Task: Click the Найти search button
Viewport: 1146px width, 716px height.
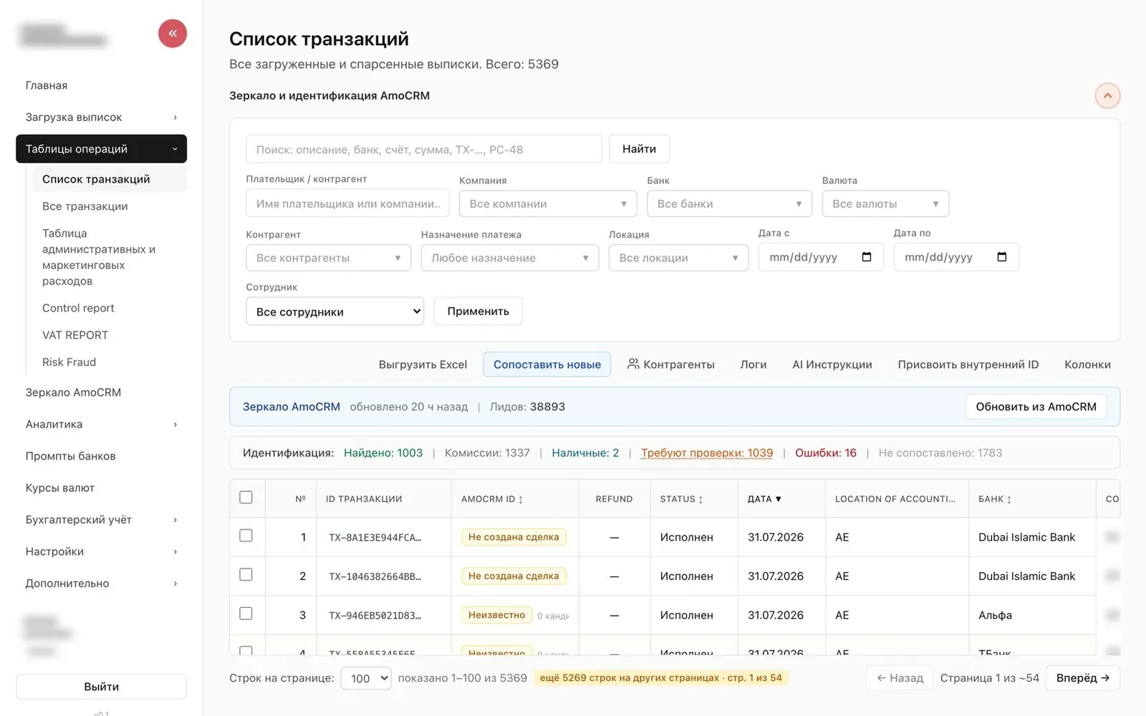Action: pos(639,149)
